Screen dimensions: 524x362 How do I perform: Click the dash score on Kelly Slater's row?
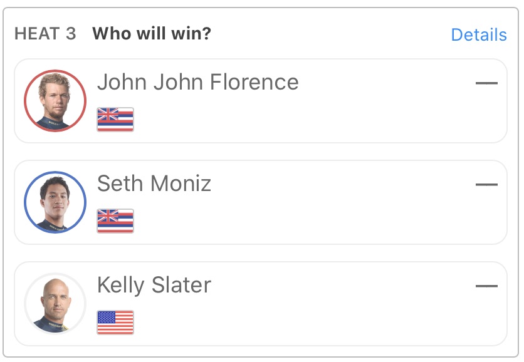tap(486, 286)
